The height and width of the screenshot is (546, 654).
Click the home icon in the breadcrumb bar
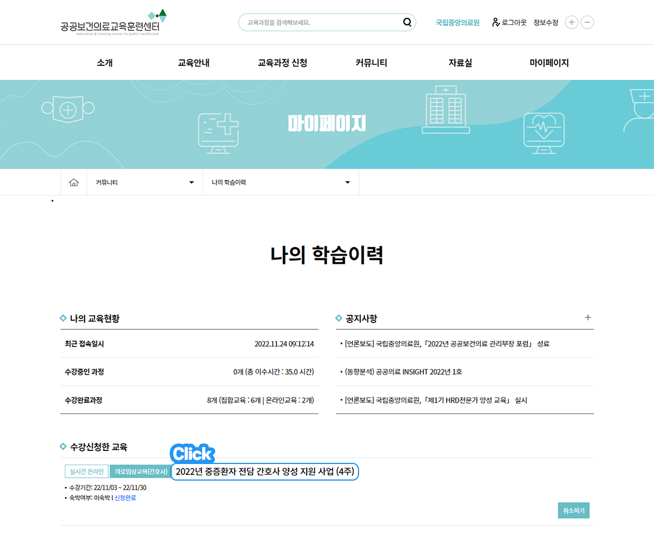[73, 182]
